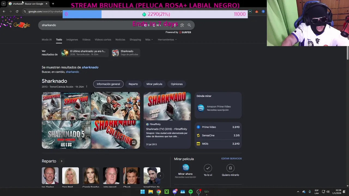
Task: Mark movie as Ya lo vi
Action: click(x=208, y=168)
